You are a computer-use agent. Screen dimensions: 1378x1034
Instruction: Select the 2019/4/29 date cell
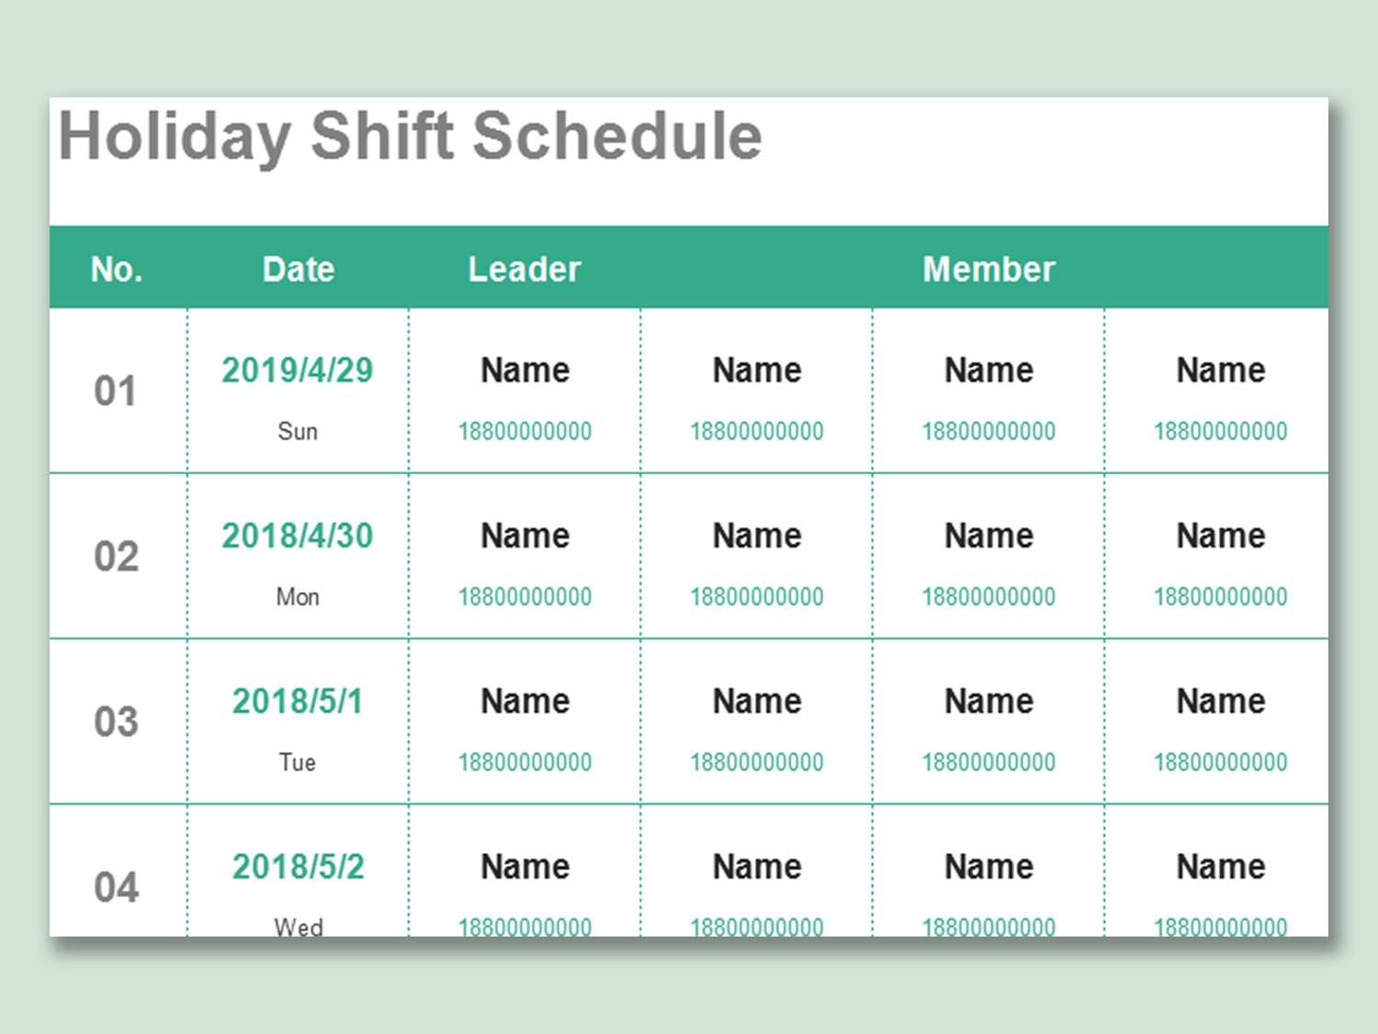298,370
